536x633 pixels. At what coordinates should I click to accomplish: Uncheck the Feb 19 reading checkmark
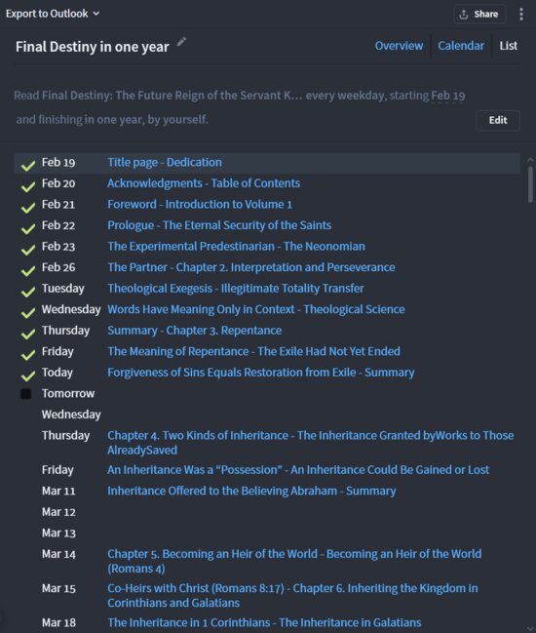tap(28, 165)
